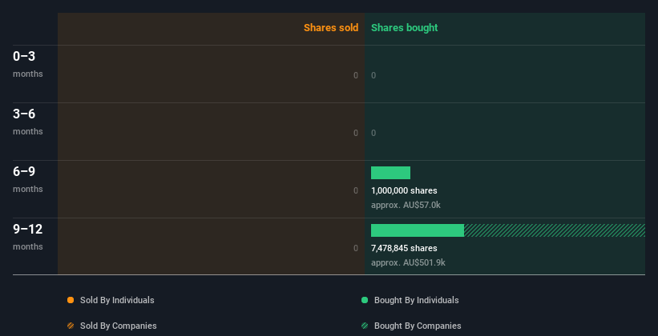The width and height of the screenshot is (658, 336).
Task: Click the Sold By Companies legend label
Action: pyautogui.click(x=119, y=326)
